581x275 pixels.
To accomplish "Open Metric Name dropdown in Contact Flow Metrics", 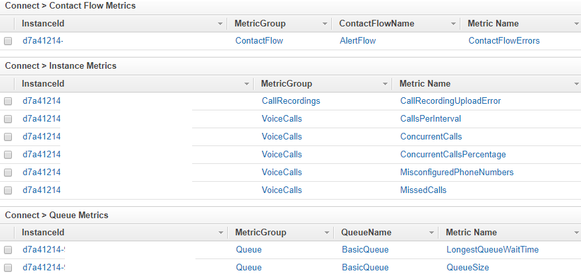I will point(576,24).
